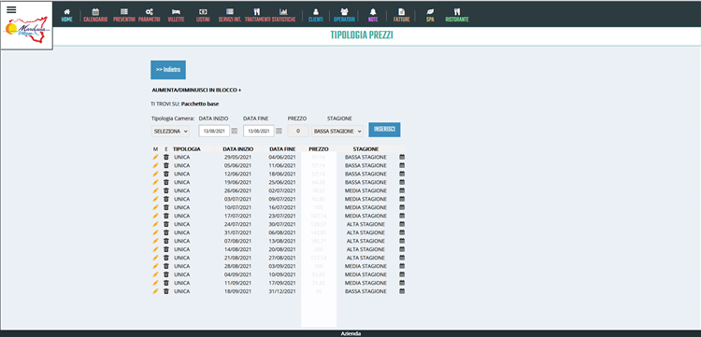Open Tipologia Camera SELEZIONA dropdown
This screenshot has height=337, width=701.
[x=170, y=132]
